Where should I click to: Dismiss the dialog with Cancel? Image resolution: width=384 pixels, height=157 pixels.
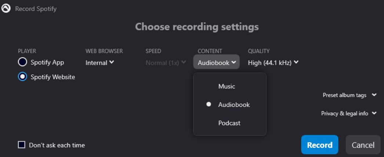(x=363, y=145)
